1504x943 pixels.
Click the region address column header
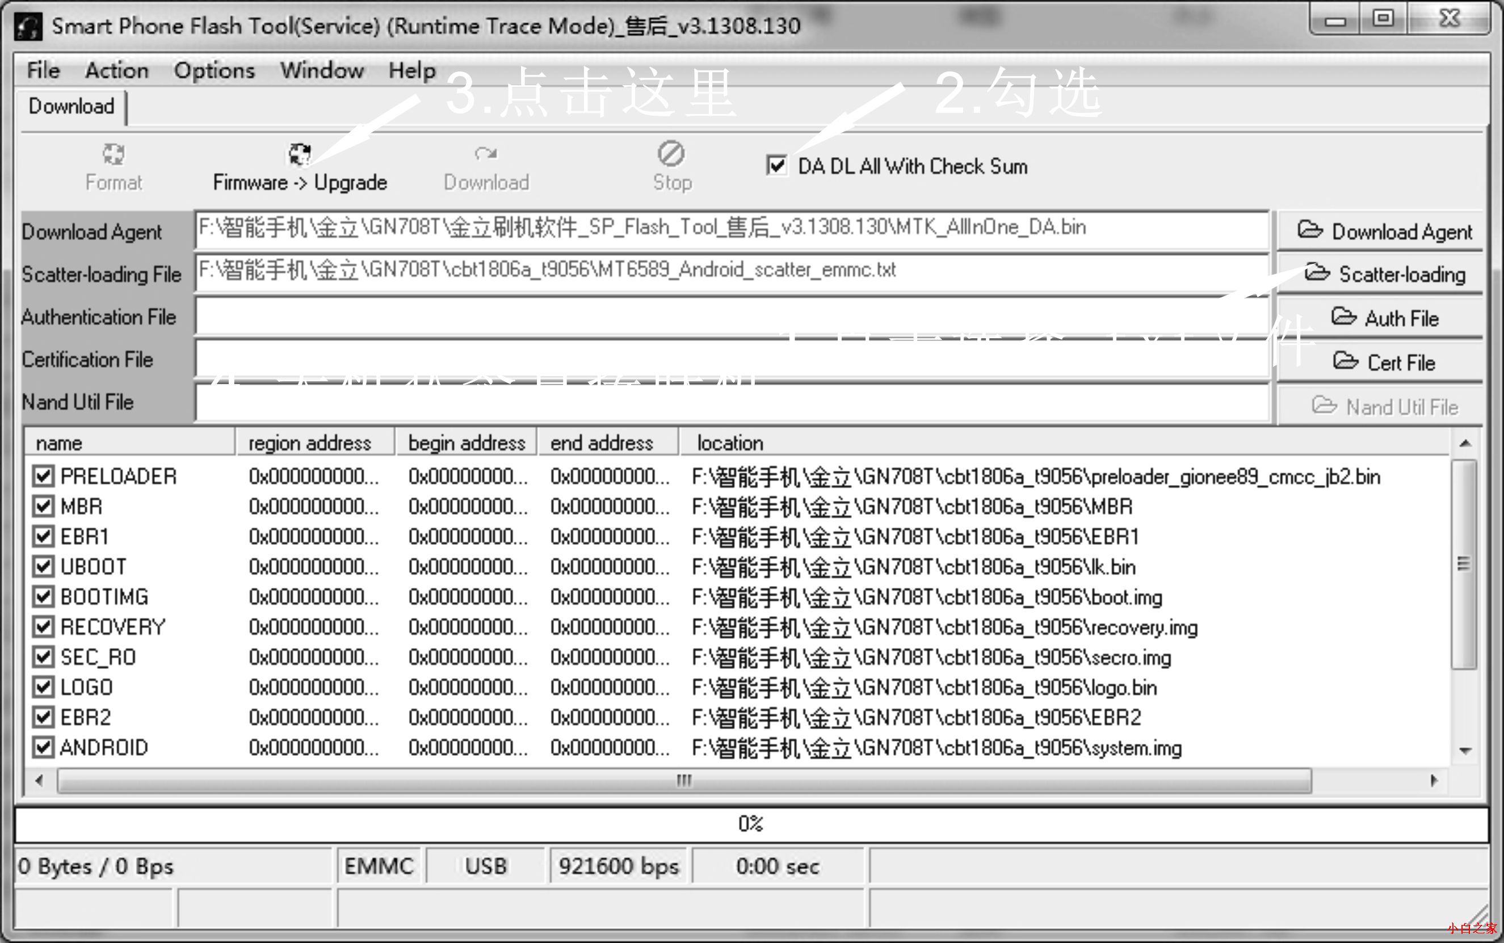click(x=315, y=443)
